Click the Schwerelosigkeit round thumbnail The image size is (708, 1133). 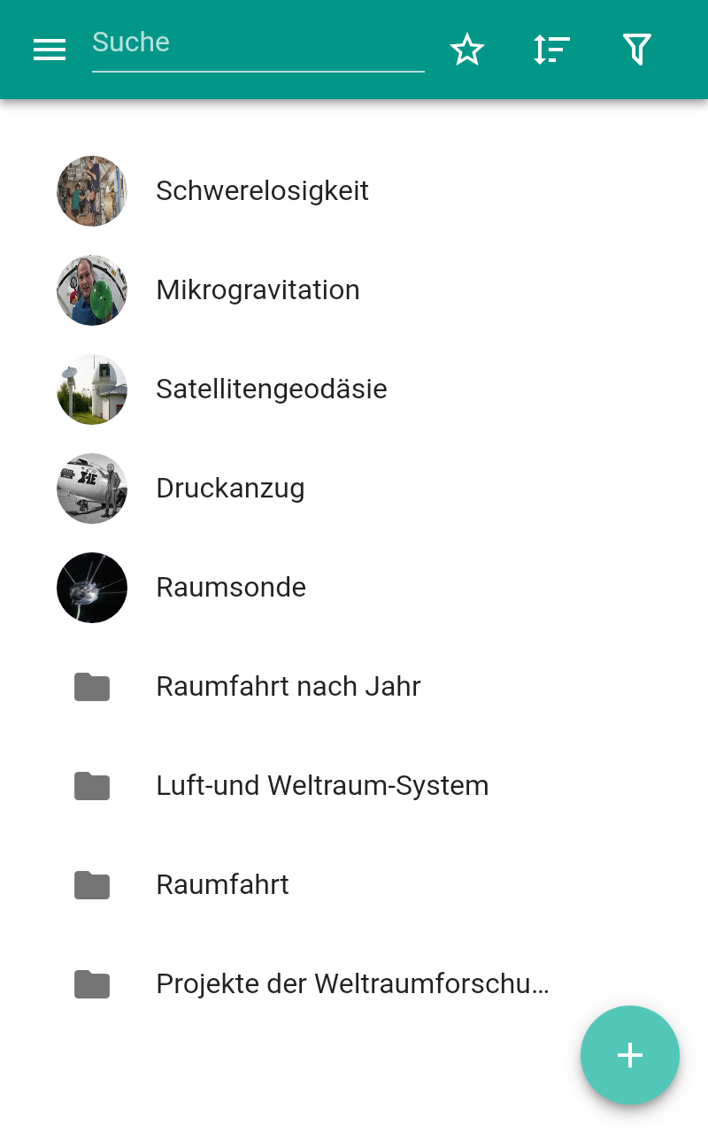[x=92, y=191]
